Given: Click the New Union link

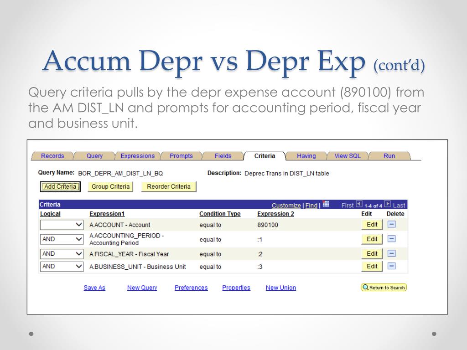Looking at the screenshot, I should coord(281,288).
